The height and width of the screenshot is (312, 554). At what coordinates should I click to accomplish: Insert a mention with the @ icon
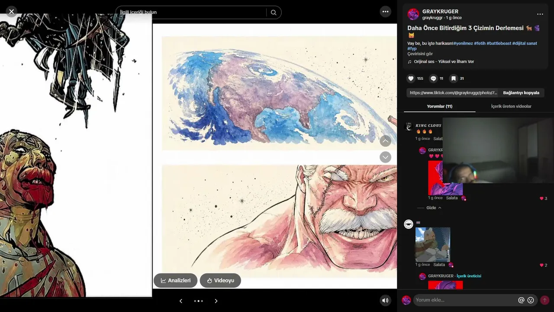point(521,300)
